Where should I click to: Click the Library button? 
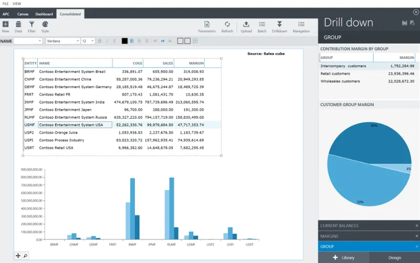pos(344,257)
